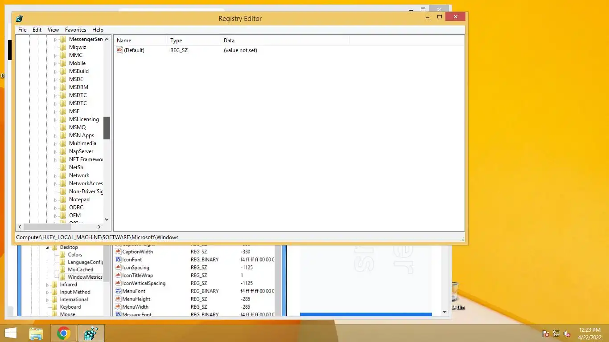The image size is (609, 342).
Task: Click the binary icon next to IconFont
Action: click(118, 260)
